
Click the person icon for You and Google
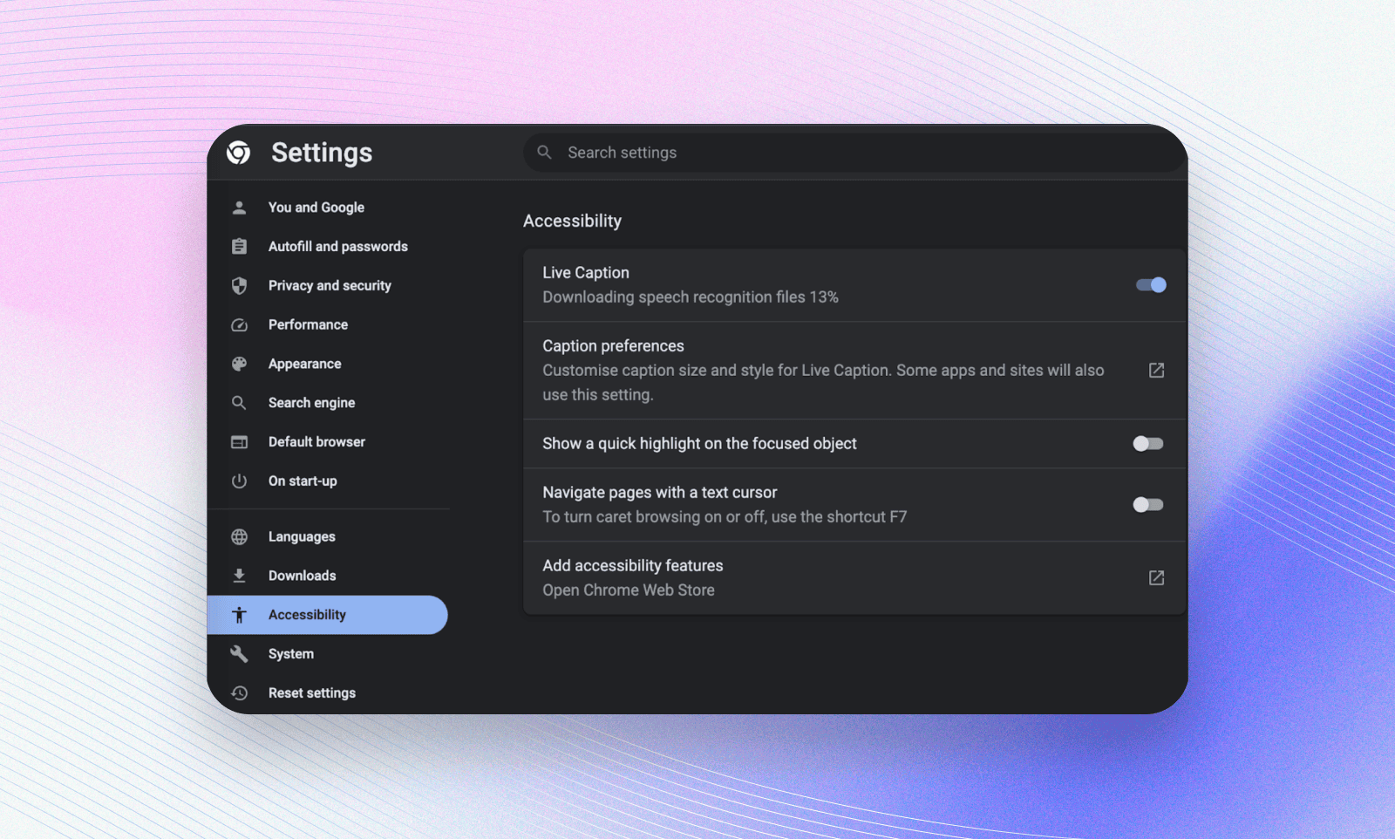click(x=239, y=208)
